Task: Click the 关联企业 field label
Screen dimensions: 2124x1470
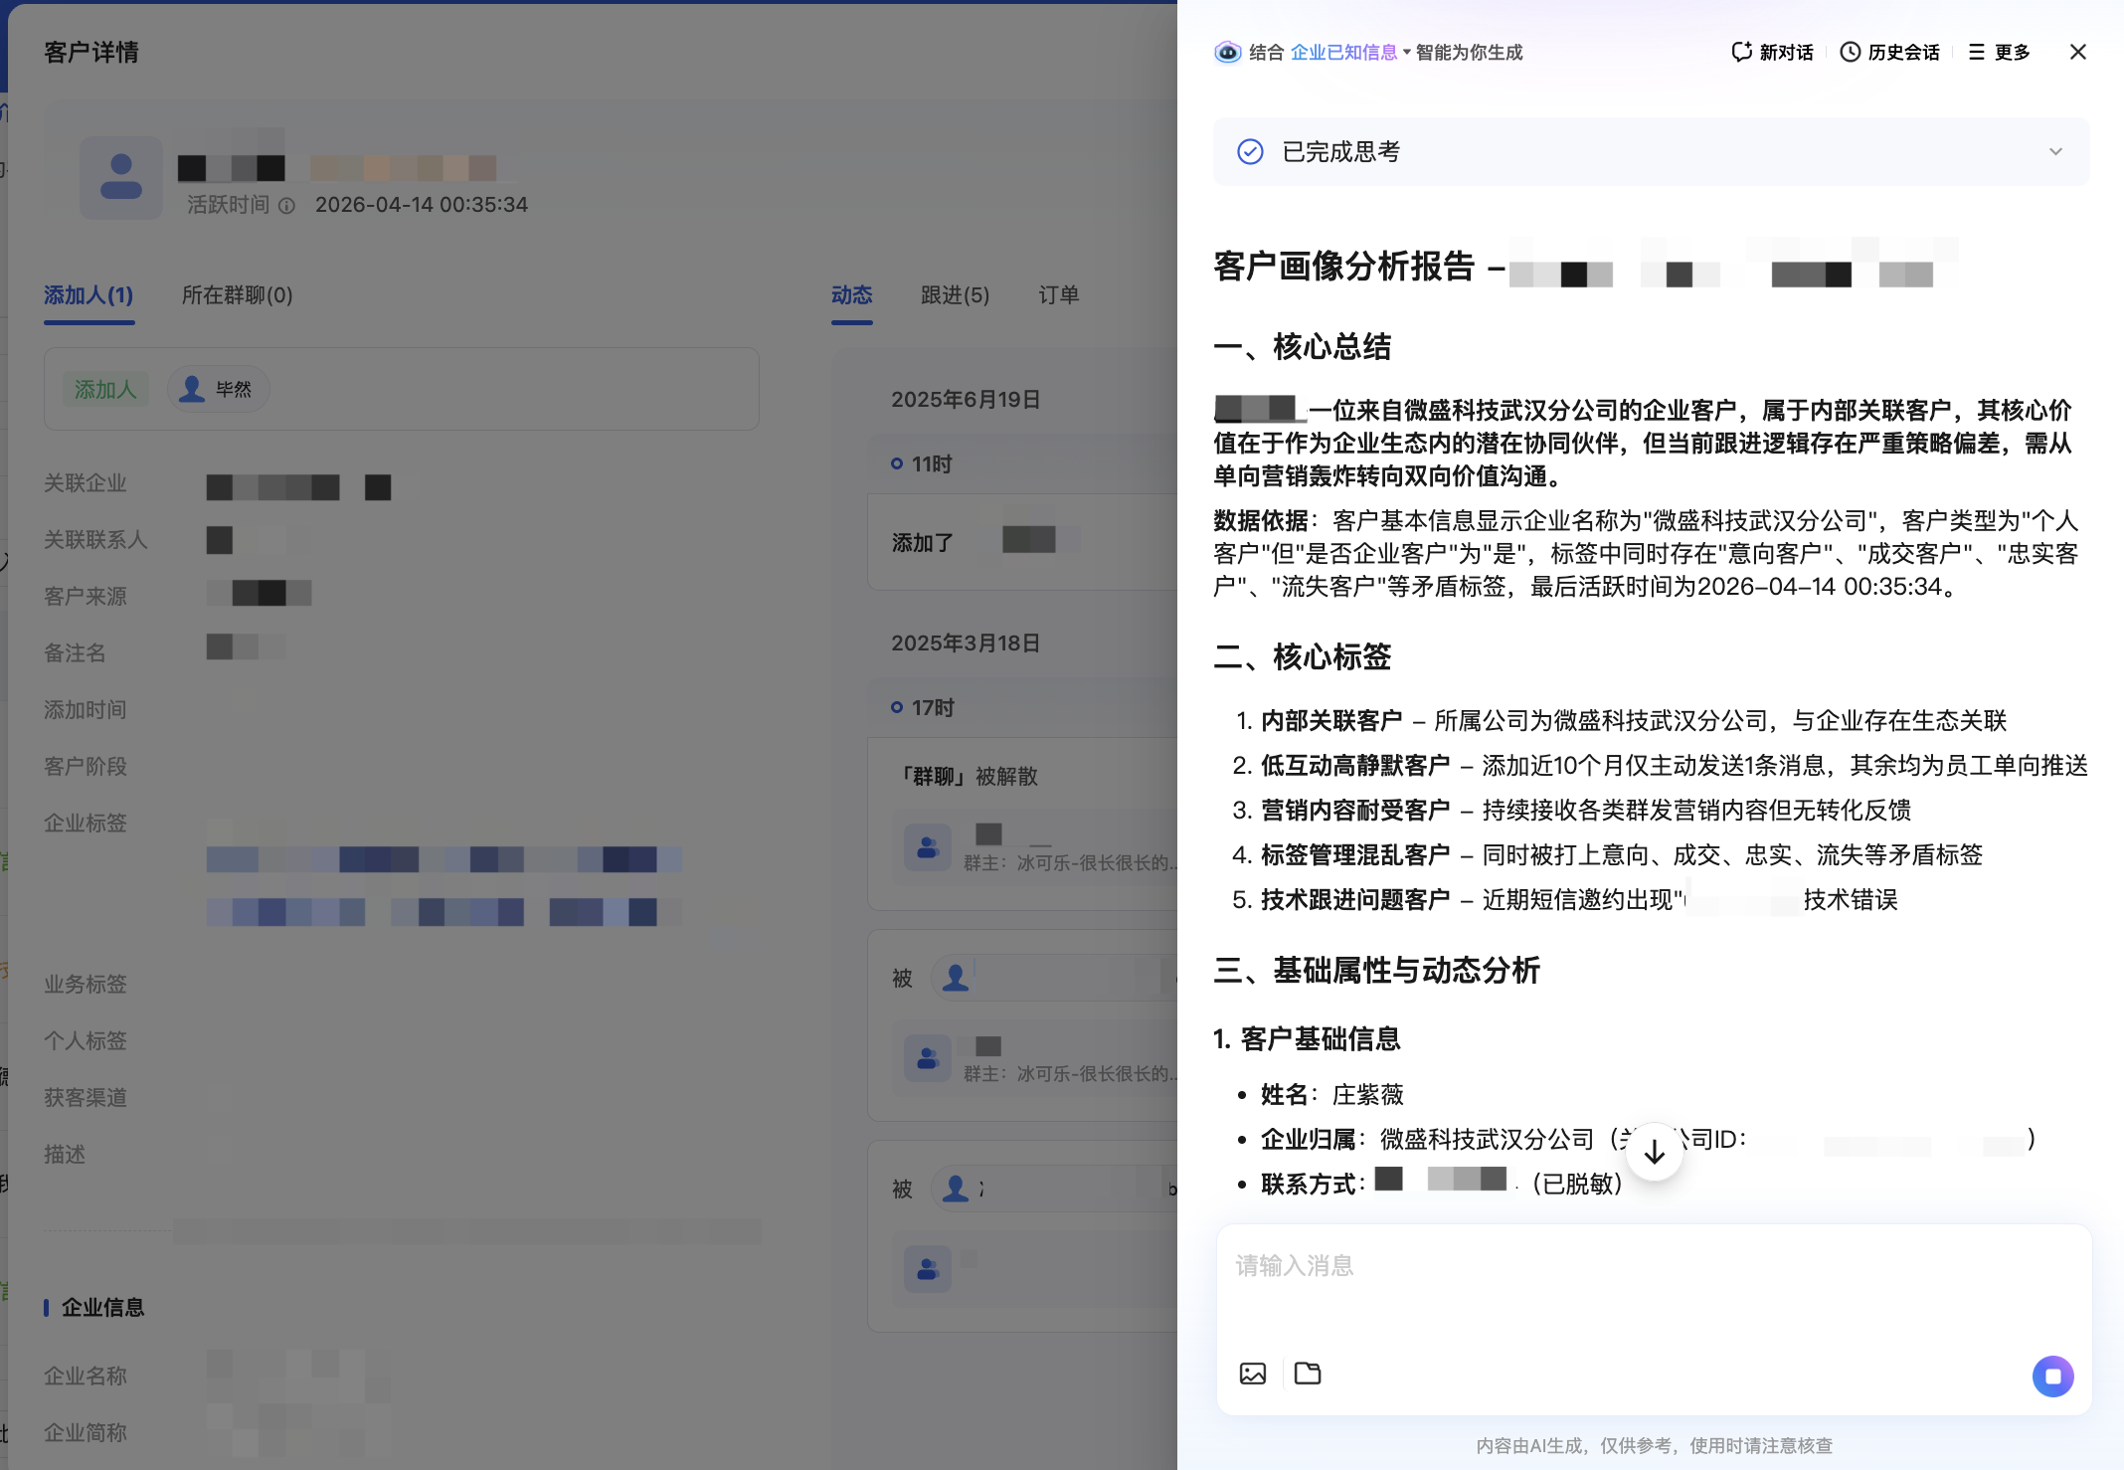Action: [x=86, y=483]
